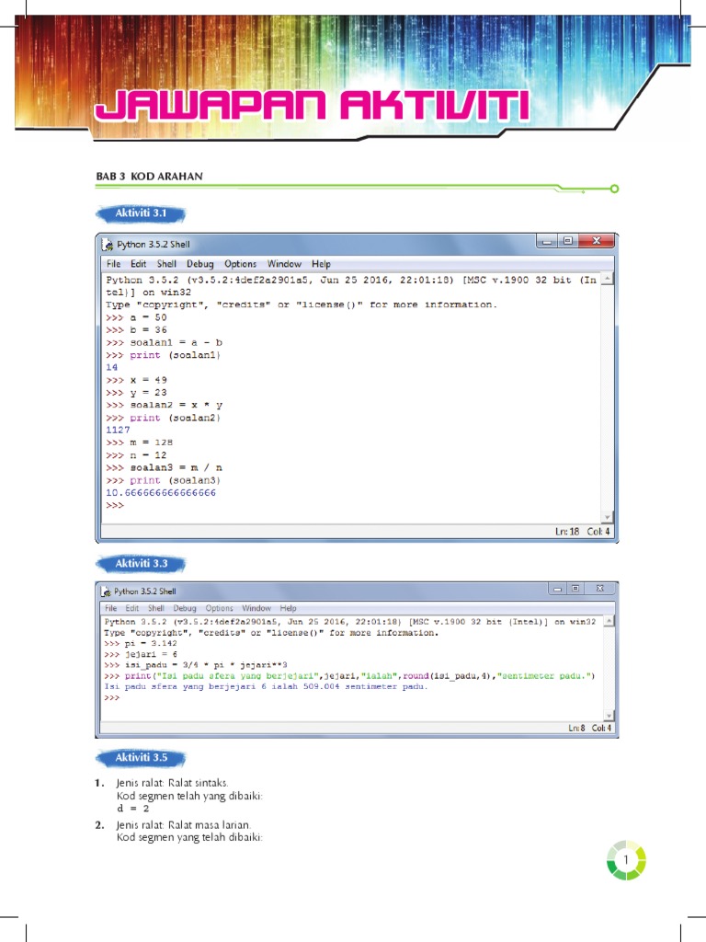Viewport: 706px width, 942px height.
Task: Open Window menu in Aktiviti 3.3 shell
Action: (x=256, y=608)
